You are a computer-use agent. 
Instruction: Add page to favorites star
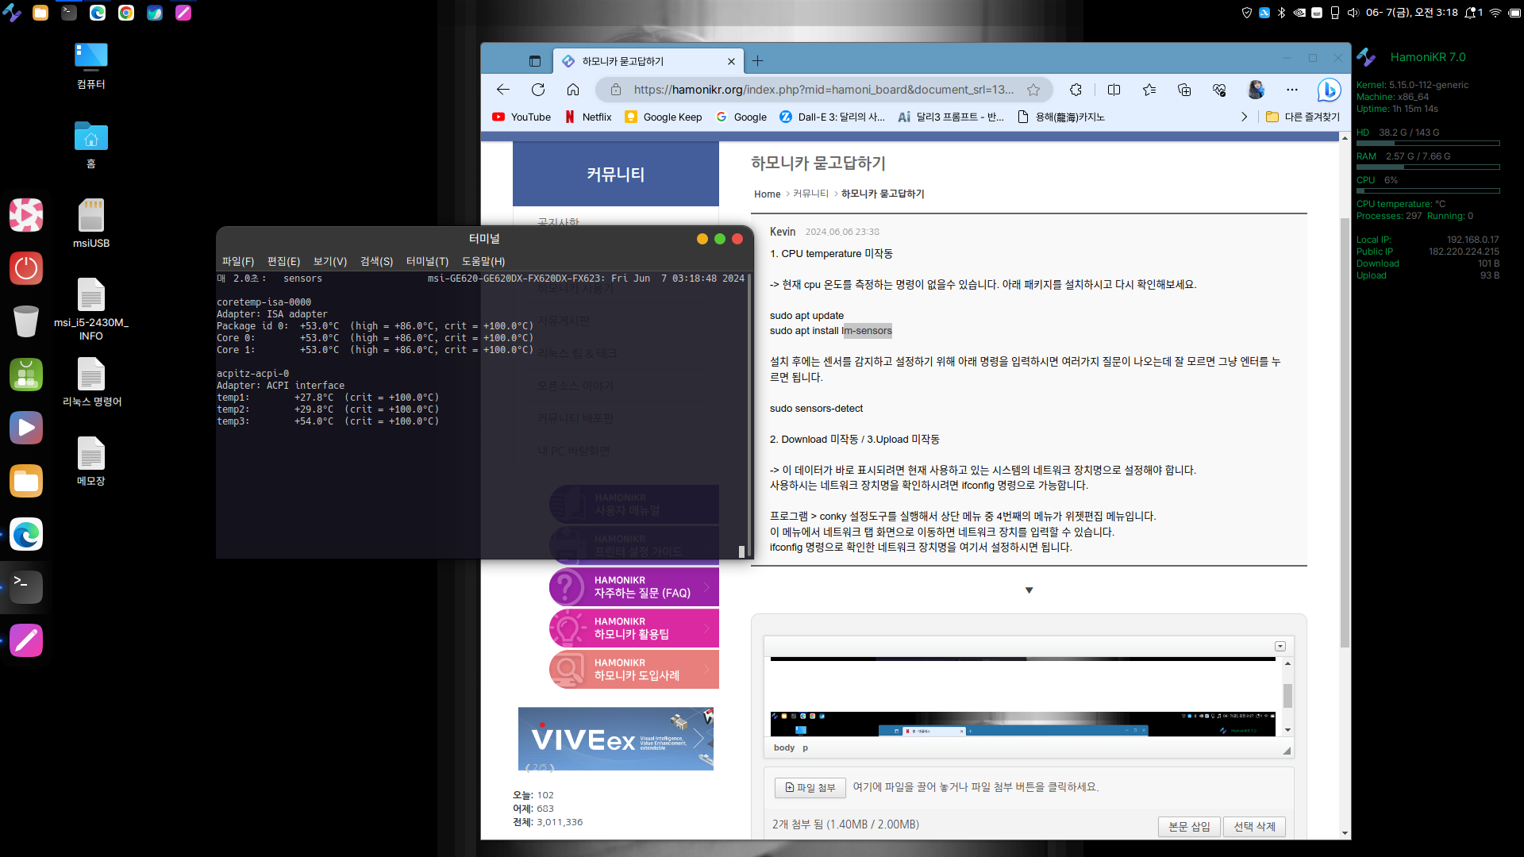click(1033, 90)
